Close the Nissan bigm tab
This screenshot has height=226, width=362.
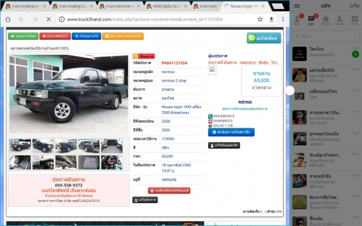[x=263, y=6]
